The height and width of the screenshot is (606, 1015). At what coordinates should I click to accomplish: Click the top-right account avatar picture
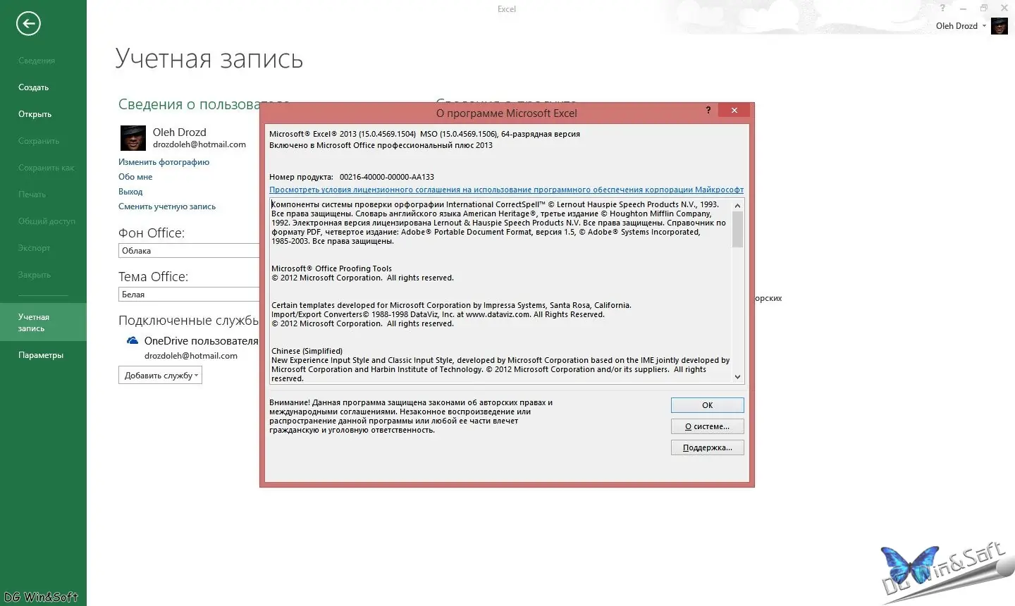(999, 26)
